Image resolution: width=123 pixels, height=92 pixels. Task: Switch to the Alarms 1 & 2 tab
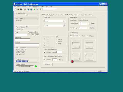point(56,15)
